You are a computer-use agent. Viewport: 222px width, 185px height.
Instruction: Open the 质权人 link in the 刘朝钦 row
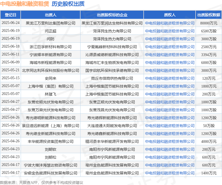click(169, 149)
